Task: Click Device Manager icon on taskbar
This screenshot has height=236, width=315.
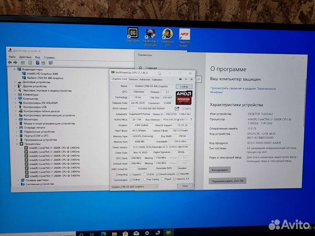Action: coord(157,233)
